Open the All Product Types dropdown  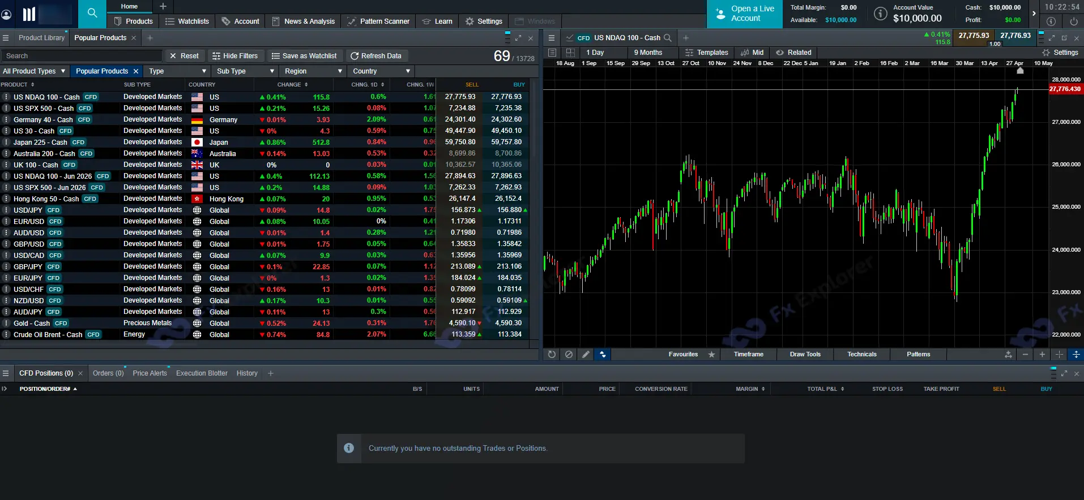click(x=34, y=71)
